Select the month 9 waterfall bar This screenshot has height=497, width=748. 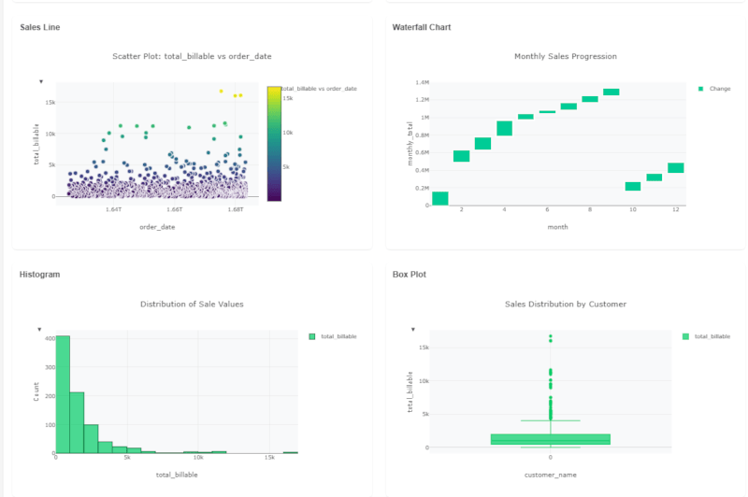pyautogui.click(x=611, y=92)
